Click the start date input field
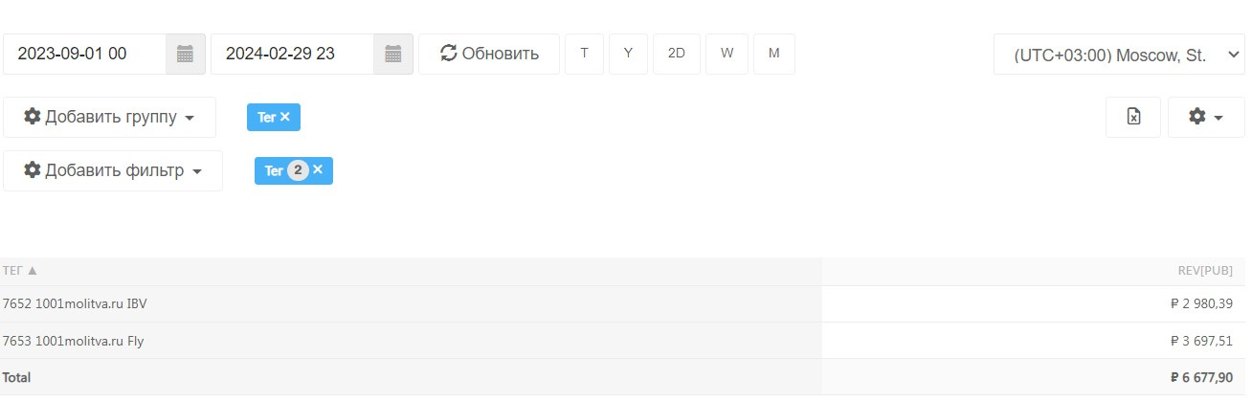Viewport: 1252px width, 402px height. [x=84, y=54]
